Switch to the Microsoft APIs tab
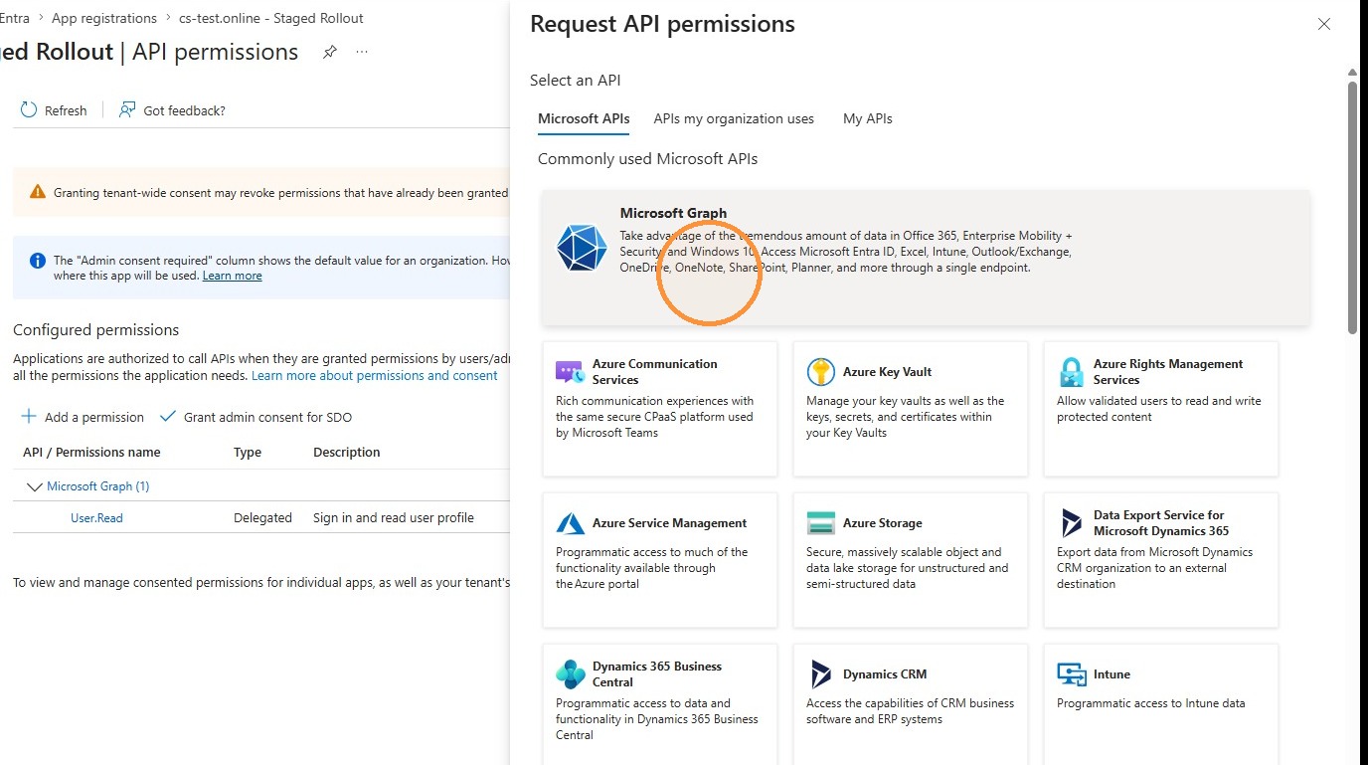 point(584,118)
